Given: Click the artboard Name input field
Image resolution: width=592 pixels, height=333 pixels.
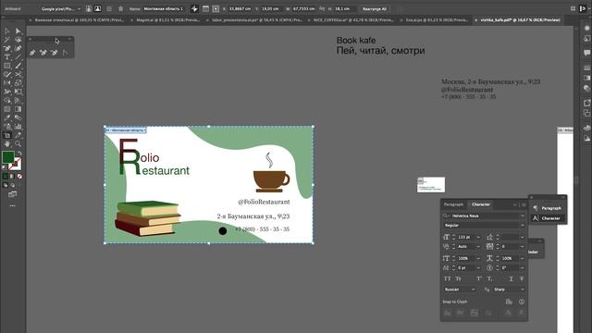Looking at the screenshot, I should click(x=165, y=8).
